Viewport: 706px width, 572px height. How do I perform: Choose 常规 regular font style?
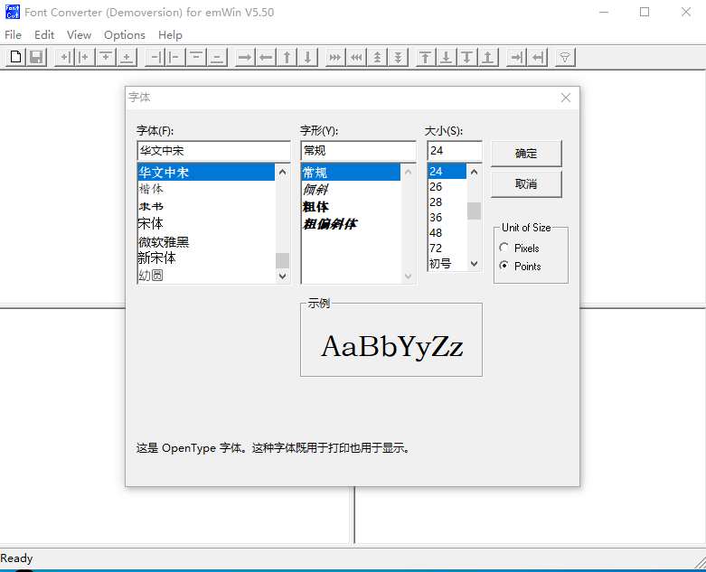pos(351,173)
